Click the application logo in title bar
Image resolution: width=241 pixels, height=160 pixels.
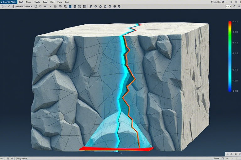click(2, 2)
